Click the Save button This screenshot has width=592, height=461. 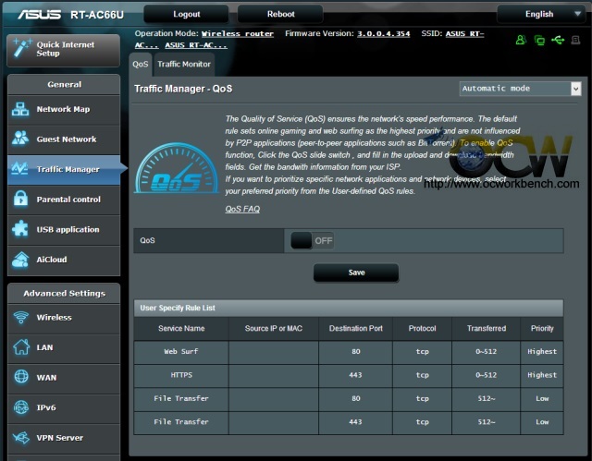click(x=356, y=273)
